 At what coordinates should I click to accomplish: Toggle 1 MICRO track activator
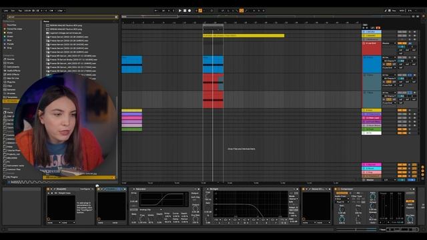click(x=402, y=32)
